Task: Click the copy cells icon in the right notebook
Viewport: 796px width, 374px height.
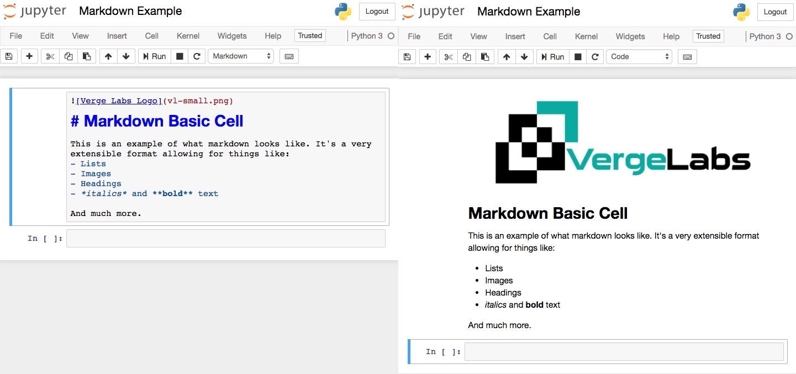Action: pos(466,57)
